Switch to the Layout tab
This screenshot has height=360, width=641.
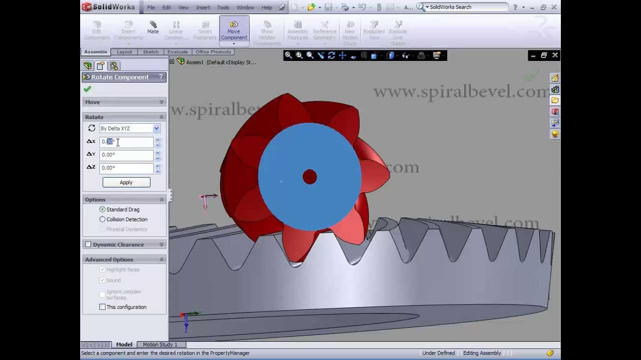[x=124, y=52]
